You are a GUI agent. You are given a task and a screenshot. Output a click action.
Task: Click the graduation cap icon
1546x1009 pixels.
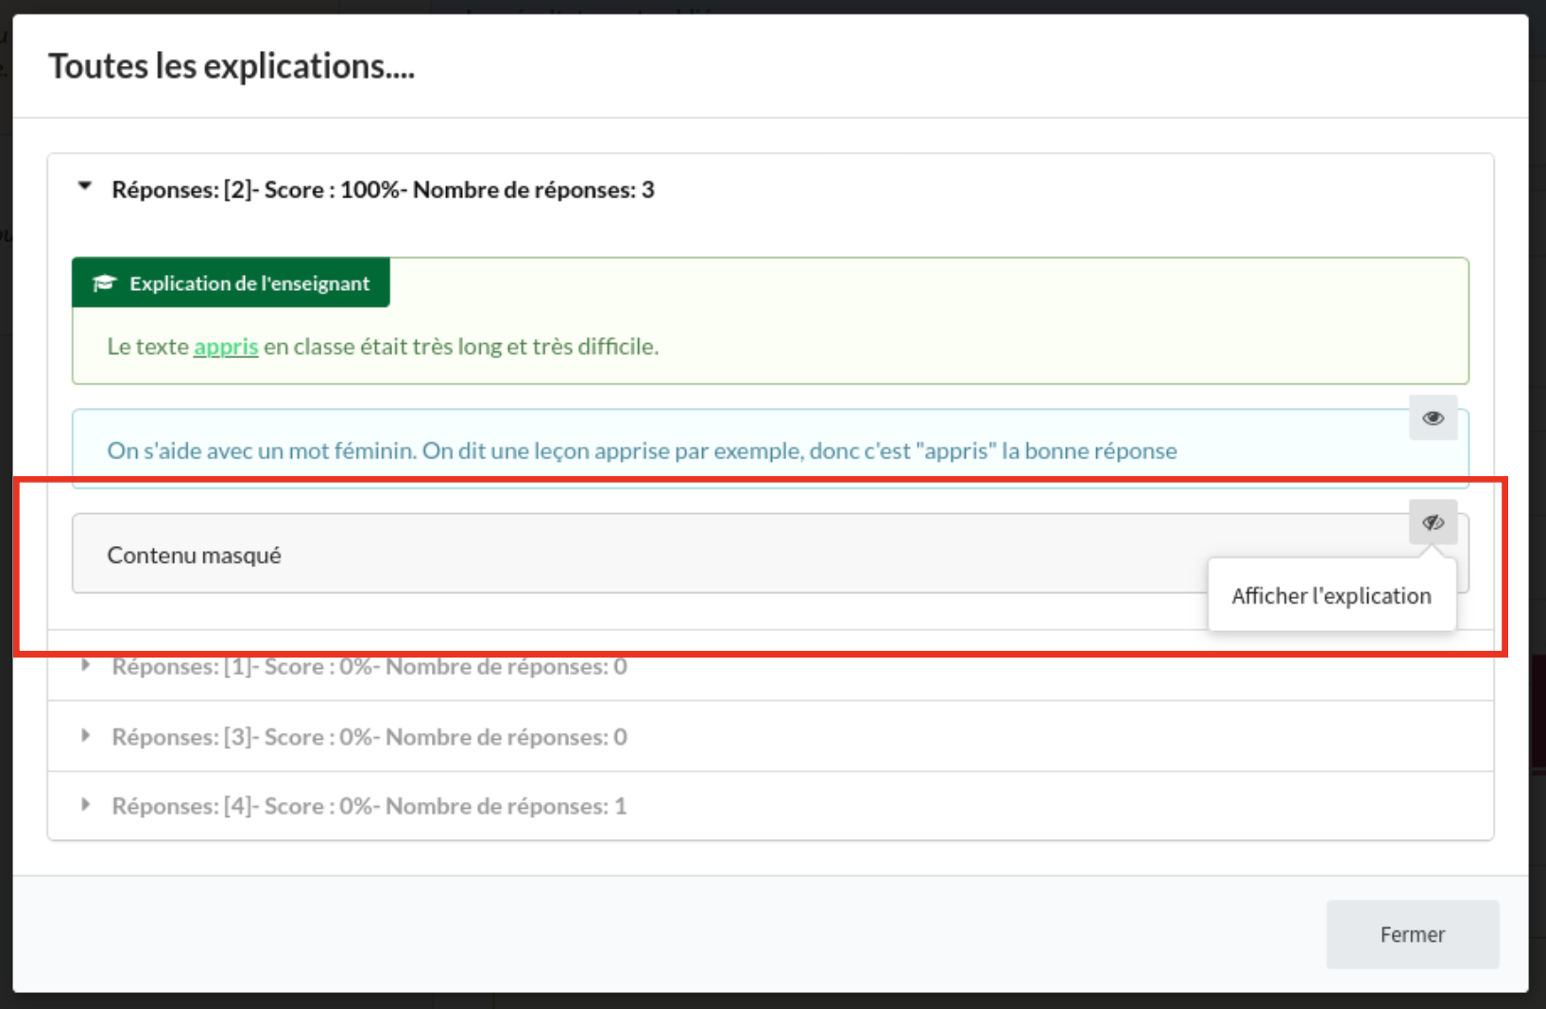pyautogui.click(x=104, y=282)
